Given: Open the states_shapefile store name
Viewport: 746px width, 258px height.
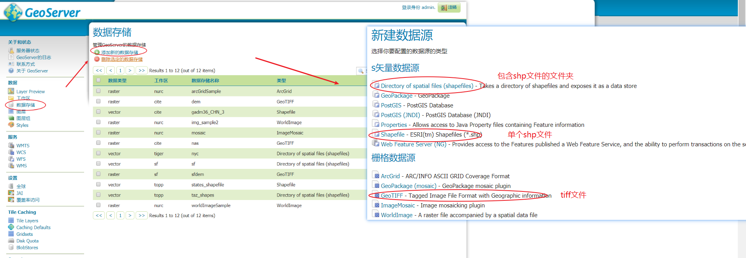Looking at the screenshot, I should (208, 185).
